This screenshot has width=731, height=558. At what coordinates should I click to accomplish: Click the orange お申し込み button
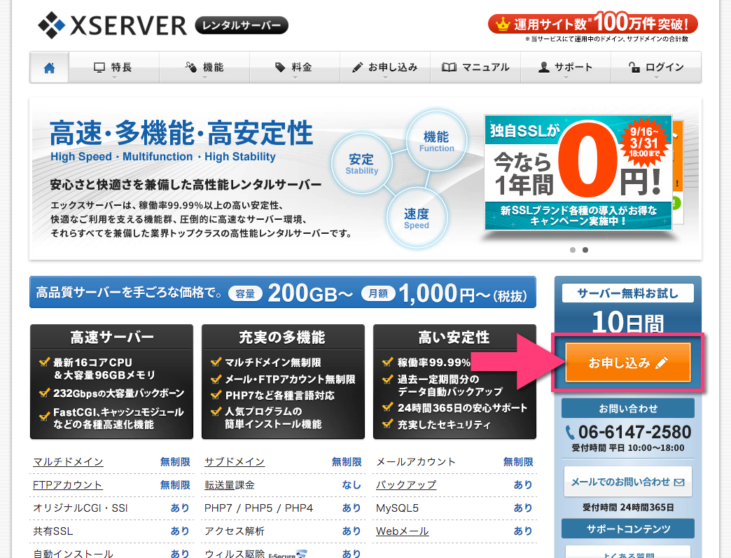pyautogui.click(x=627, y=363)
